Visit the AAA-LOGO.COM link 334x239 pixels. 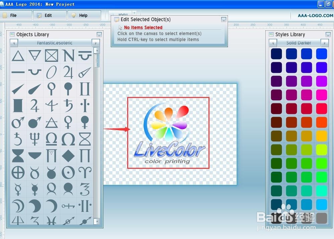[x=316, y=15]
